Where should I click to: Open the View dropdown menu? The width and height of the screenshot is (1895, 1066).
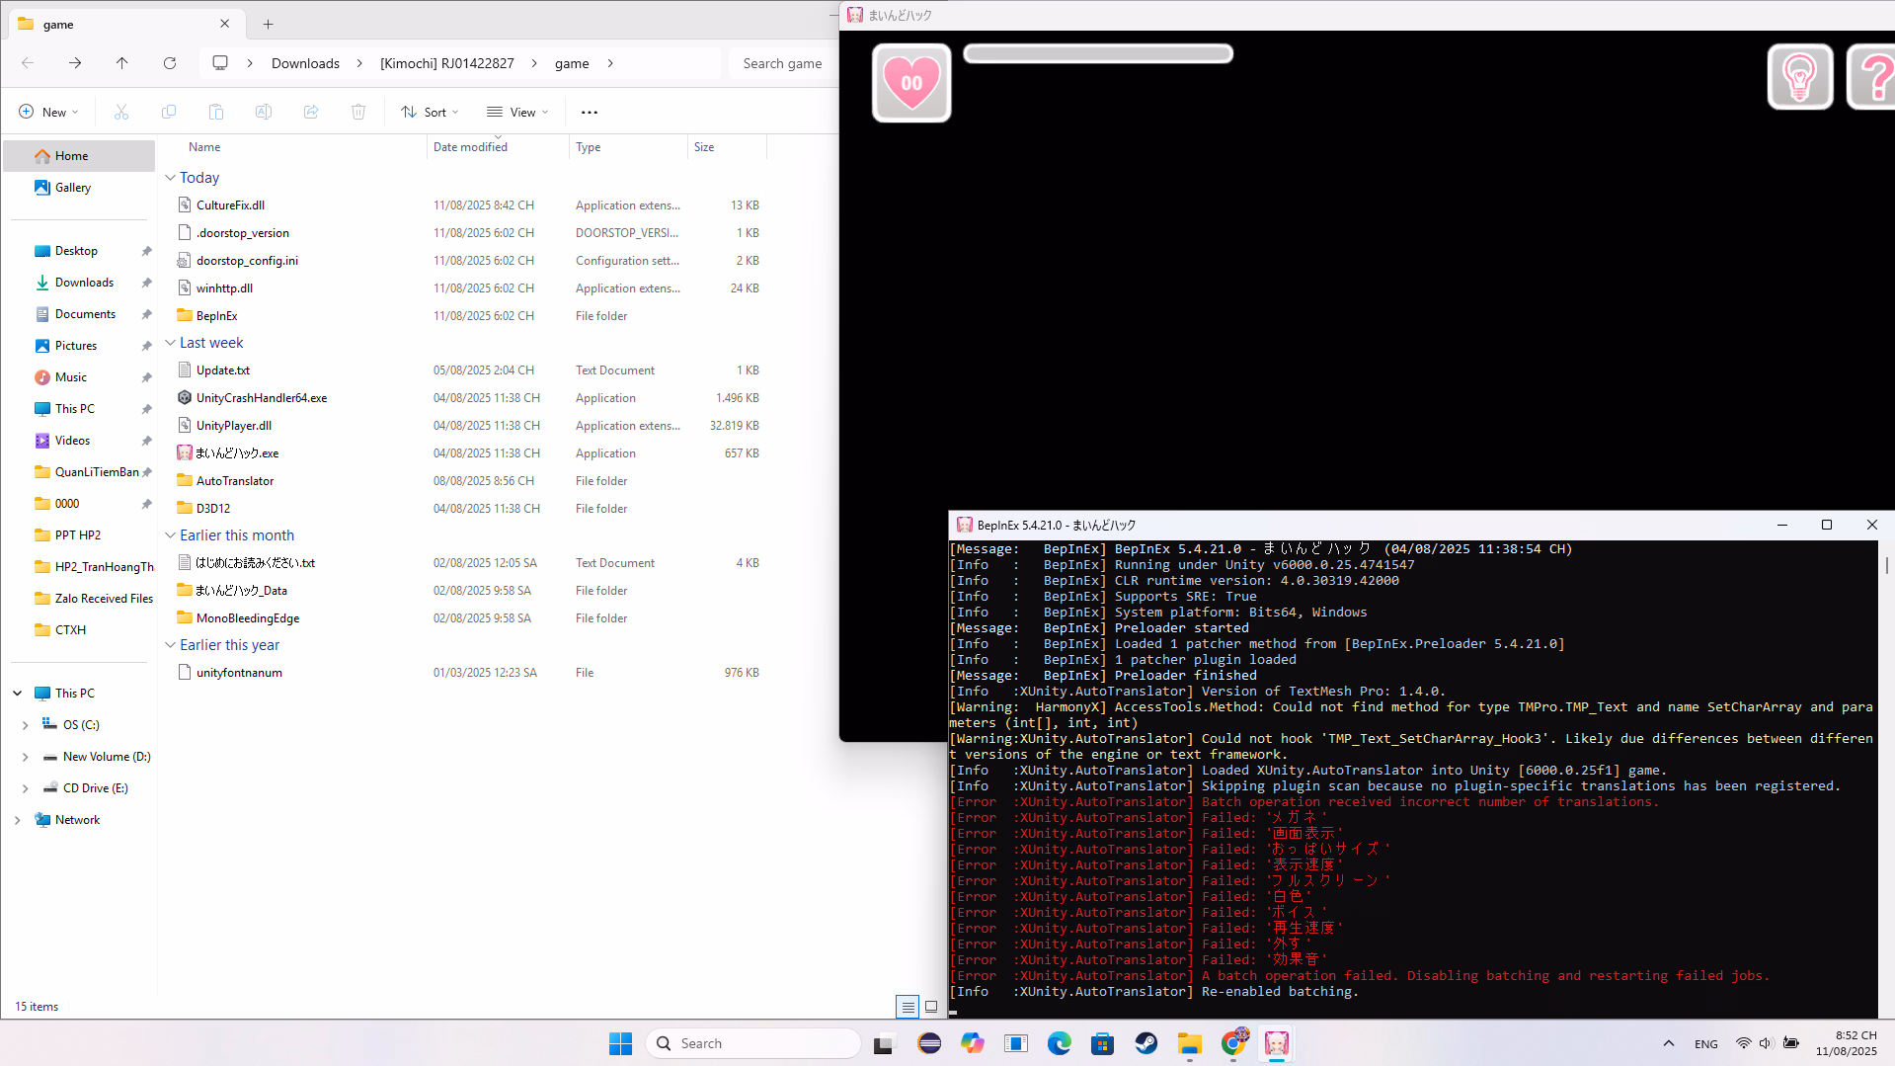pos(517,113)
